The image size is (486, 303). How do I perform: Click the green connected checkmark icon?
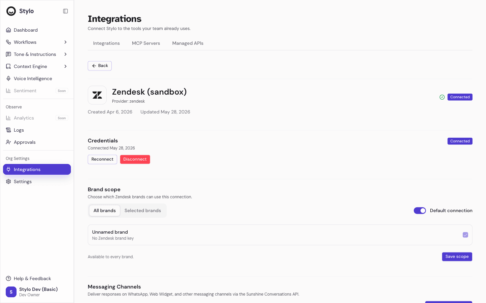pos(442,97)
